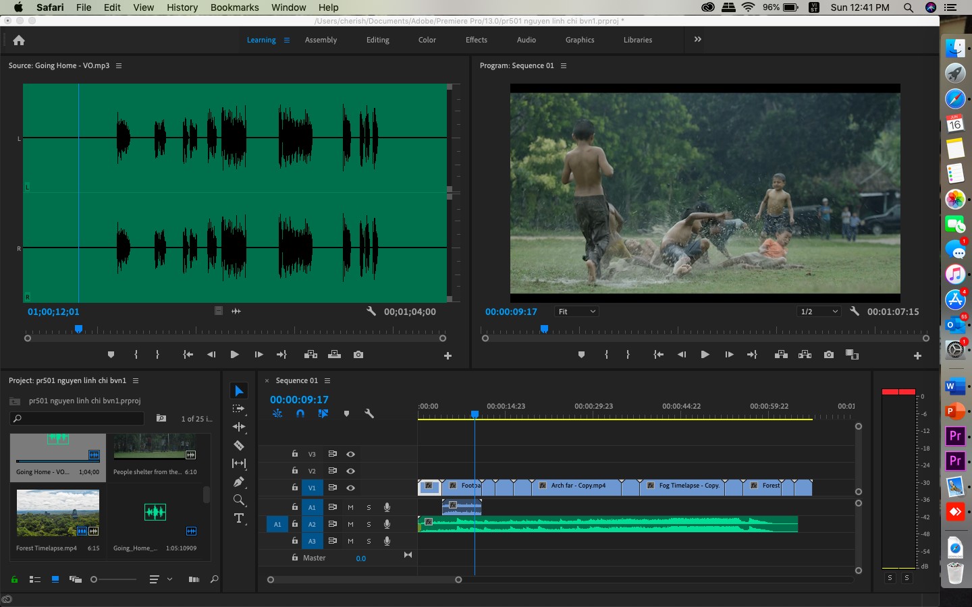
Task: Hide track V1 with eye icon
Action: 350,488
